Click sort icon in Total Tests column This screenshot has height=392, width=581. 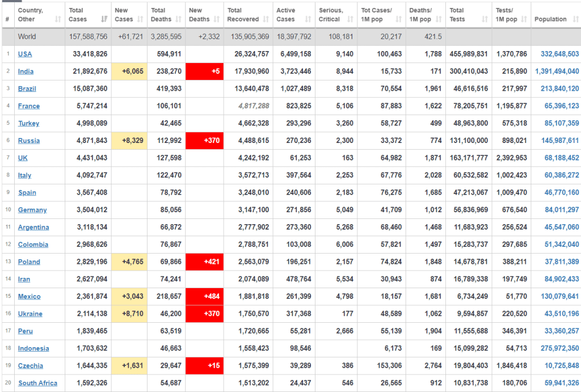[485, 19]
